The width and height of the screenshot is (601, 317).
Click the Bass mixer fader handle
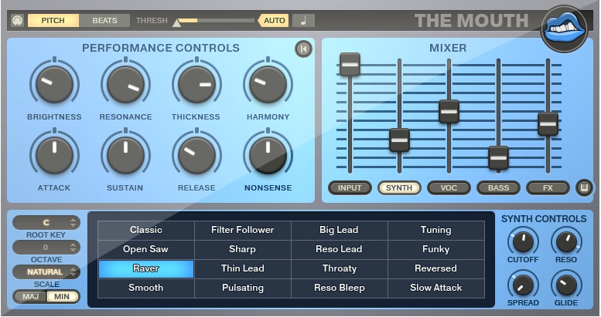pyautogui.click(x=498, y=157)
